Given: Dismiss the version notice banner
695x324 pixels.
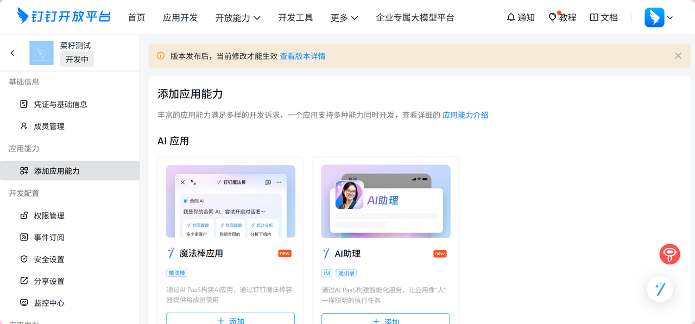Looking at the screenshot, I should (x=678, y=56).
